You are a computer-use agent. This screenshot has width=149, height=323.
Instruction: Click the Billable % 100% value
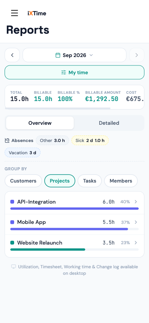[x=65, y=99]
